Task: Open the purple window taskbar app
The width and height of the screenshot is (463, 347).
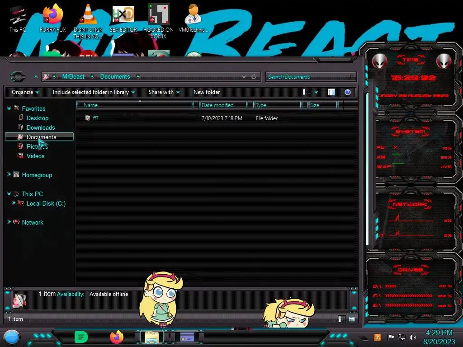Action: (x=187, y=337)
